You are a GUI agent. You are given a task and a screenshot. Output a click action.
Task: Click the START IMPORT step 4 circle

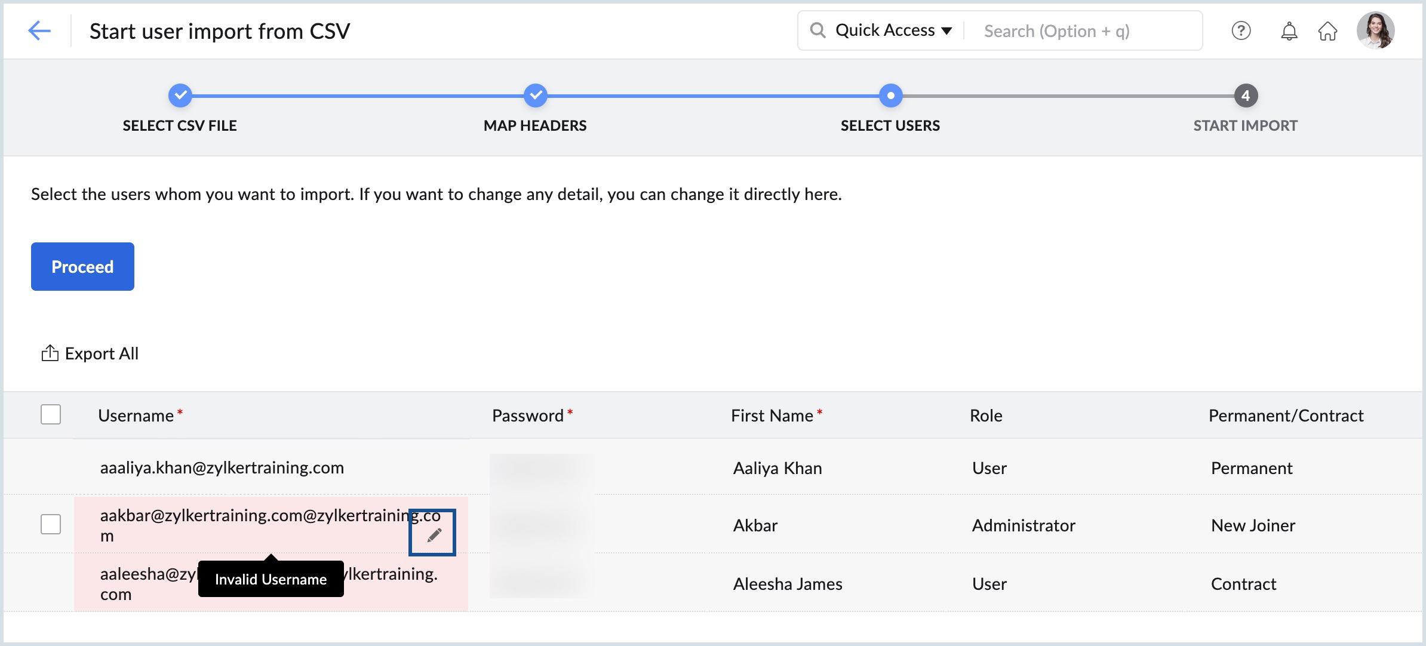(1244, 94)
